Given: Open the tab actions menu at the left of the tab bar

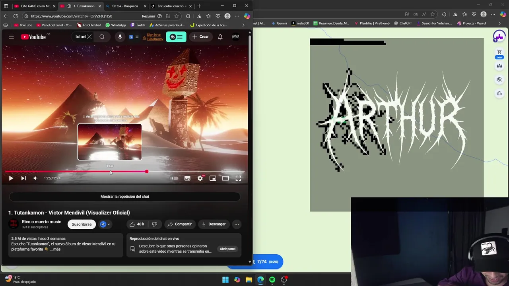Looking at the screenshot, I should (6, 6).
